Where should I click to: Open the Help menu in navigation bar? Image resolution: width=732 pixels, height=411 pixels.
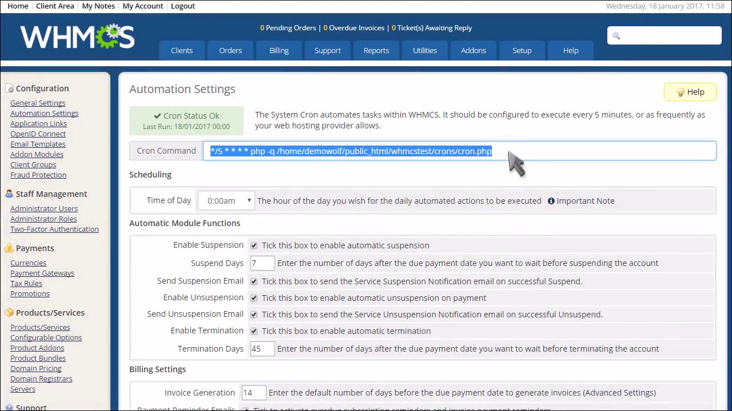[x=571, y=50]
